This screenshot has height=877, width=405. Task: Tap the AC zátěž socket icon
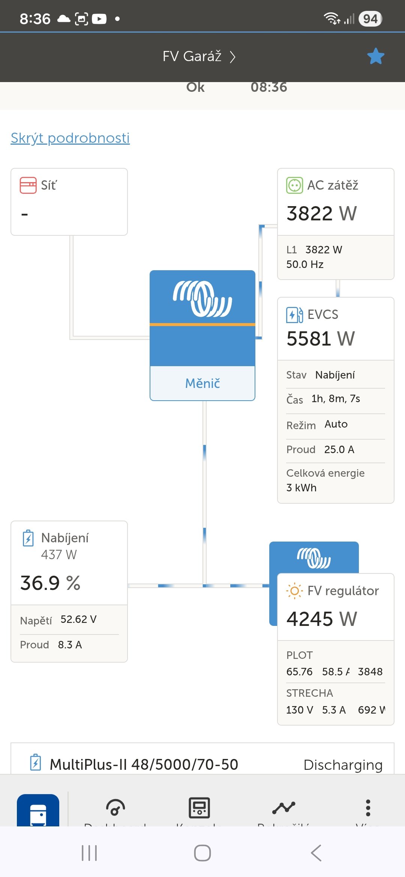point(294,185)
